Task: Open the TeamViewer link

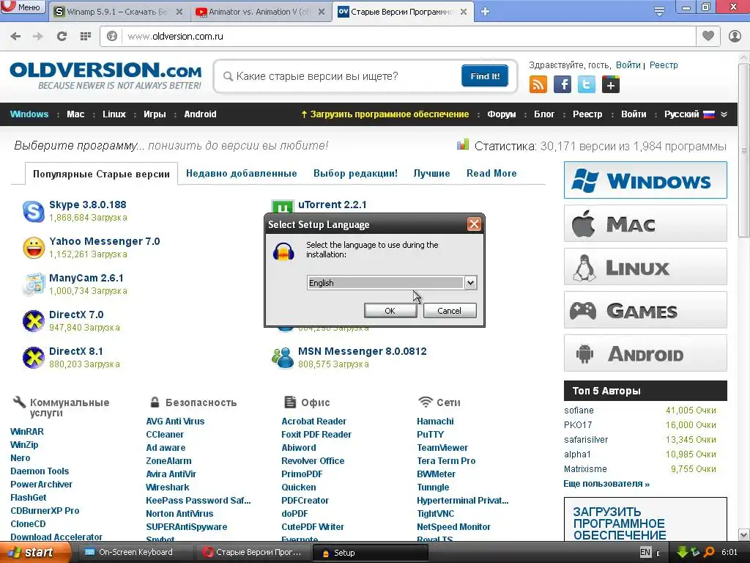Action: 442,448
